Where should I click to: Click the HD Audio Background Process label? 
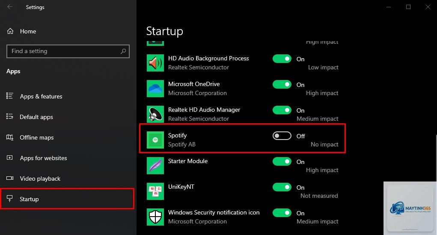[x=208, y=58]
